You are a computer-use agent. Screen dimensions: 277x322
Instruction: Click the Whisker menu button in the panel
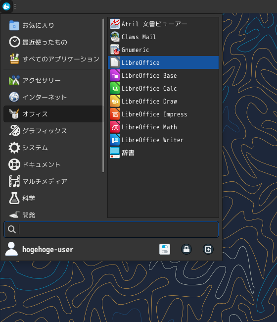[6, 6]
